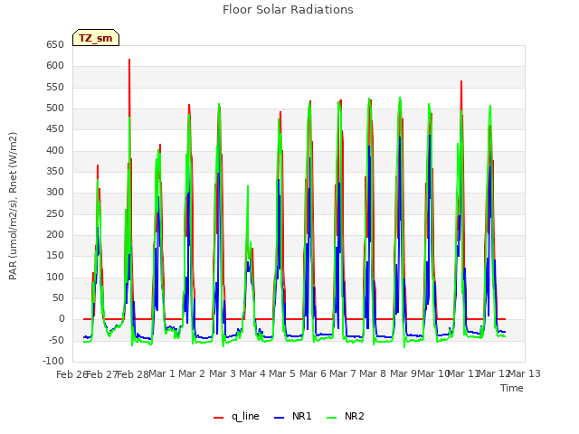Click the 650 y-axis tick label

[55, 45]
